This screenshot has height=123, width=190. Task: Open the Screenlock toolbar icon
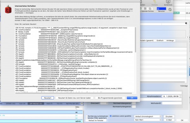[x=168, y=3]
